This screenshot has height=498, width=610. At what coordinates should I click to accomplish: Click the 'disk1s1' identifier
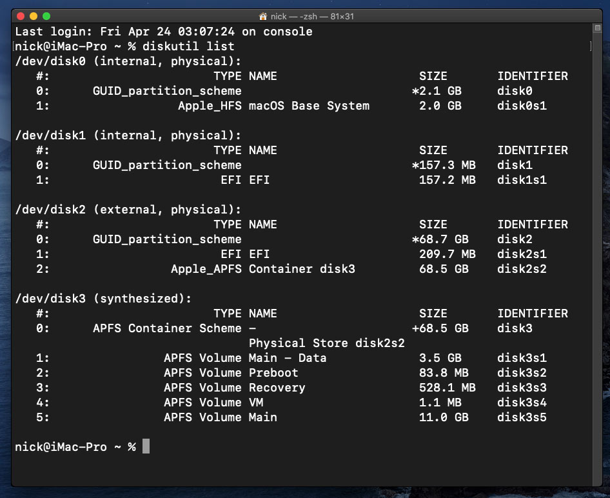click(522, 180)
